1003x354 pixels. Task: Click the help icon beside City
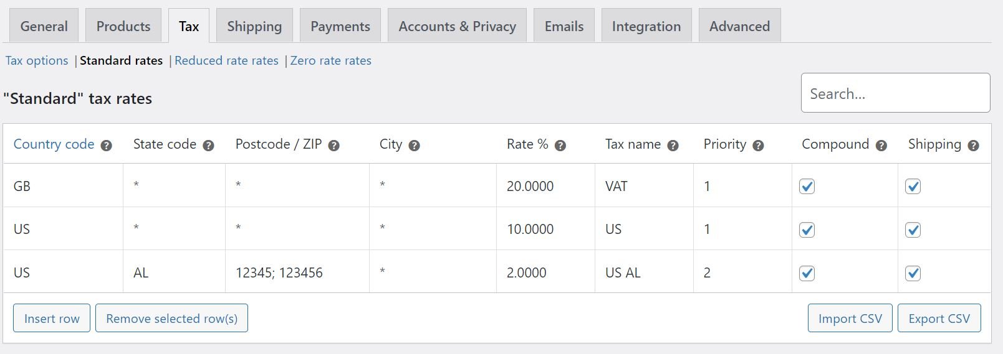tap(414, 146)
